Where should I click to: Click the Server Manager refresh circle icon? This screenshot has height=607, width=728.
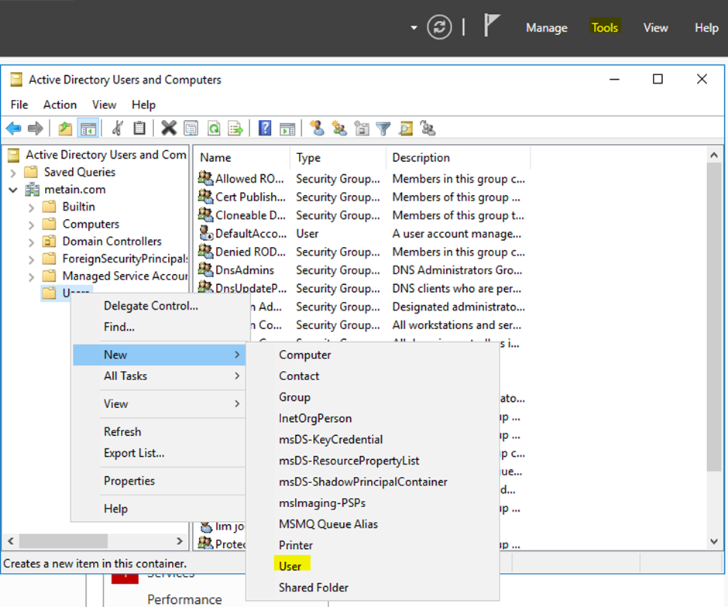coord(439,27)
